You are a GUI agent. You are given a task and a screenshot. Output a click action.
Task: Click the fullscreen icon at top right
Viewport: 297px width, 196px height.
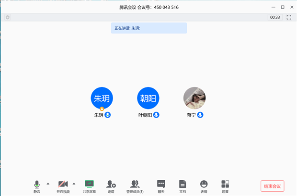289,17
